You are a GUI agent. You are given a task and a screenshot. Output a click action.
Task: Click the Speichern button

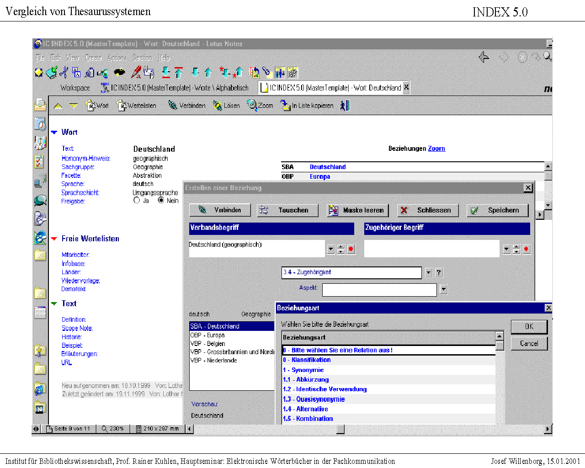click(x=497, y=210)
